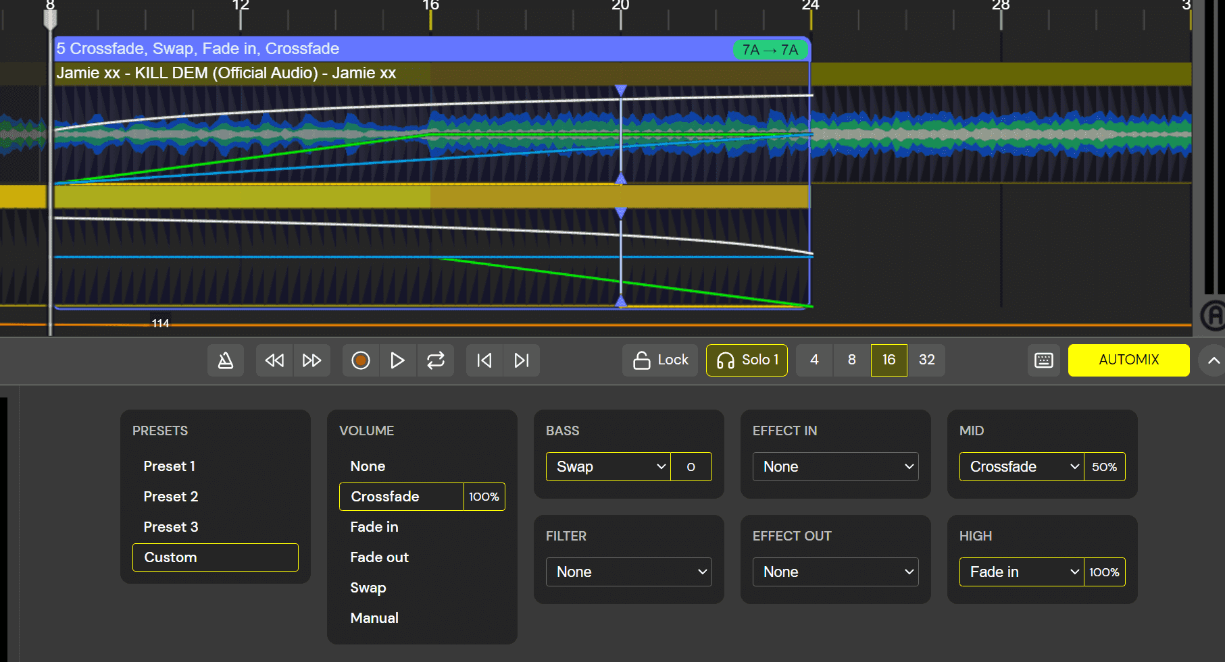The image size is (1225, 662).
Task: Choose Fade out volume option
Action: [422, 557]
